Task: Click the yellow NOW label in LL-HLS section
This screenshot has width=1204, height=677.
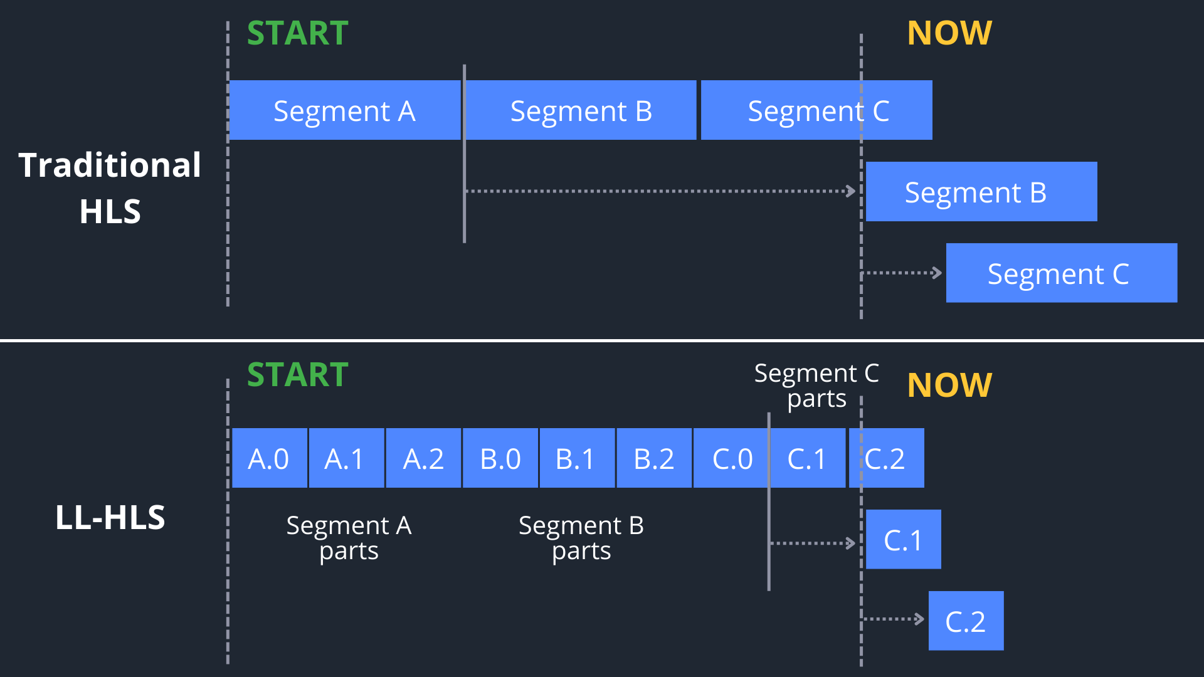Action: (x=949, y=385)
